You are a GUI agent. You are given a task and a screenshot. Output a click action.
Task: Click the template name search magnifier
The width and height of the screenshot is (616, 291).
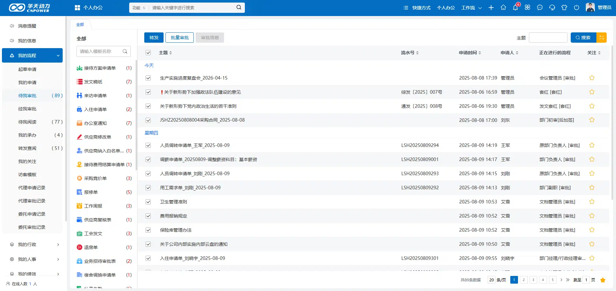pos(125,51)
